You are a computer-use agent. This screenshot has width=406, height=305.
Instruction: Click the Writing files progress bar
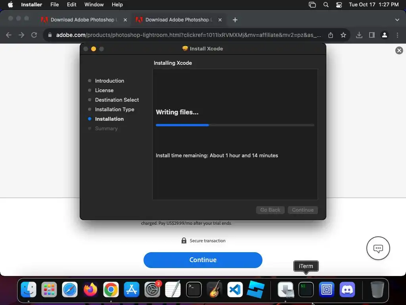235,125
